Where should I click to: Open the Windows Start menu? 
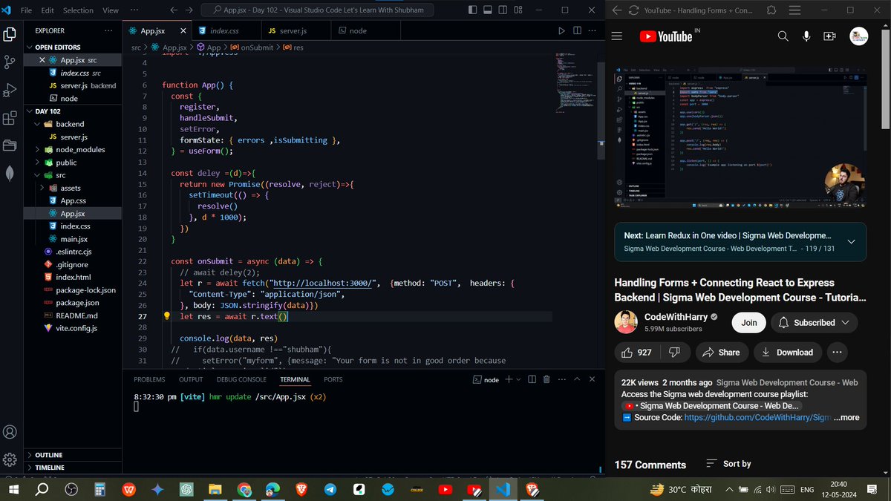pyautogui.click(x=13, y=490)
